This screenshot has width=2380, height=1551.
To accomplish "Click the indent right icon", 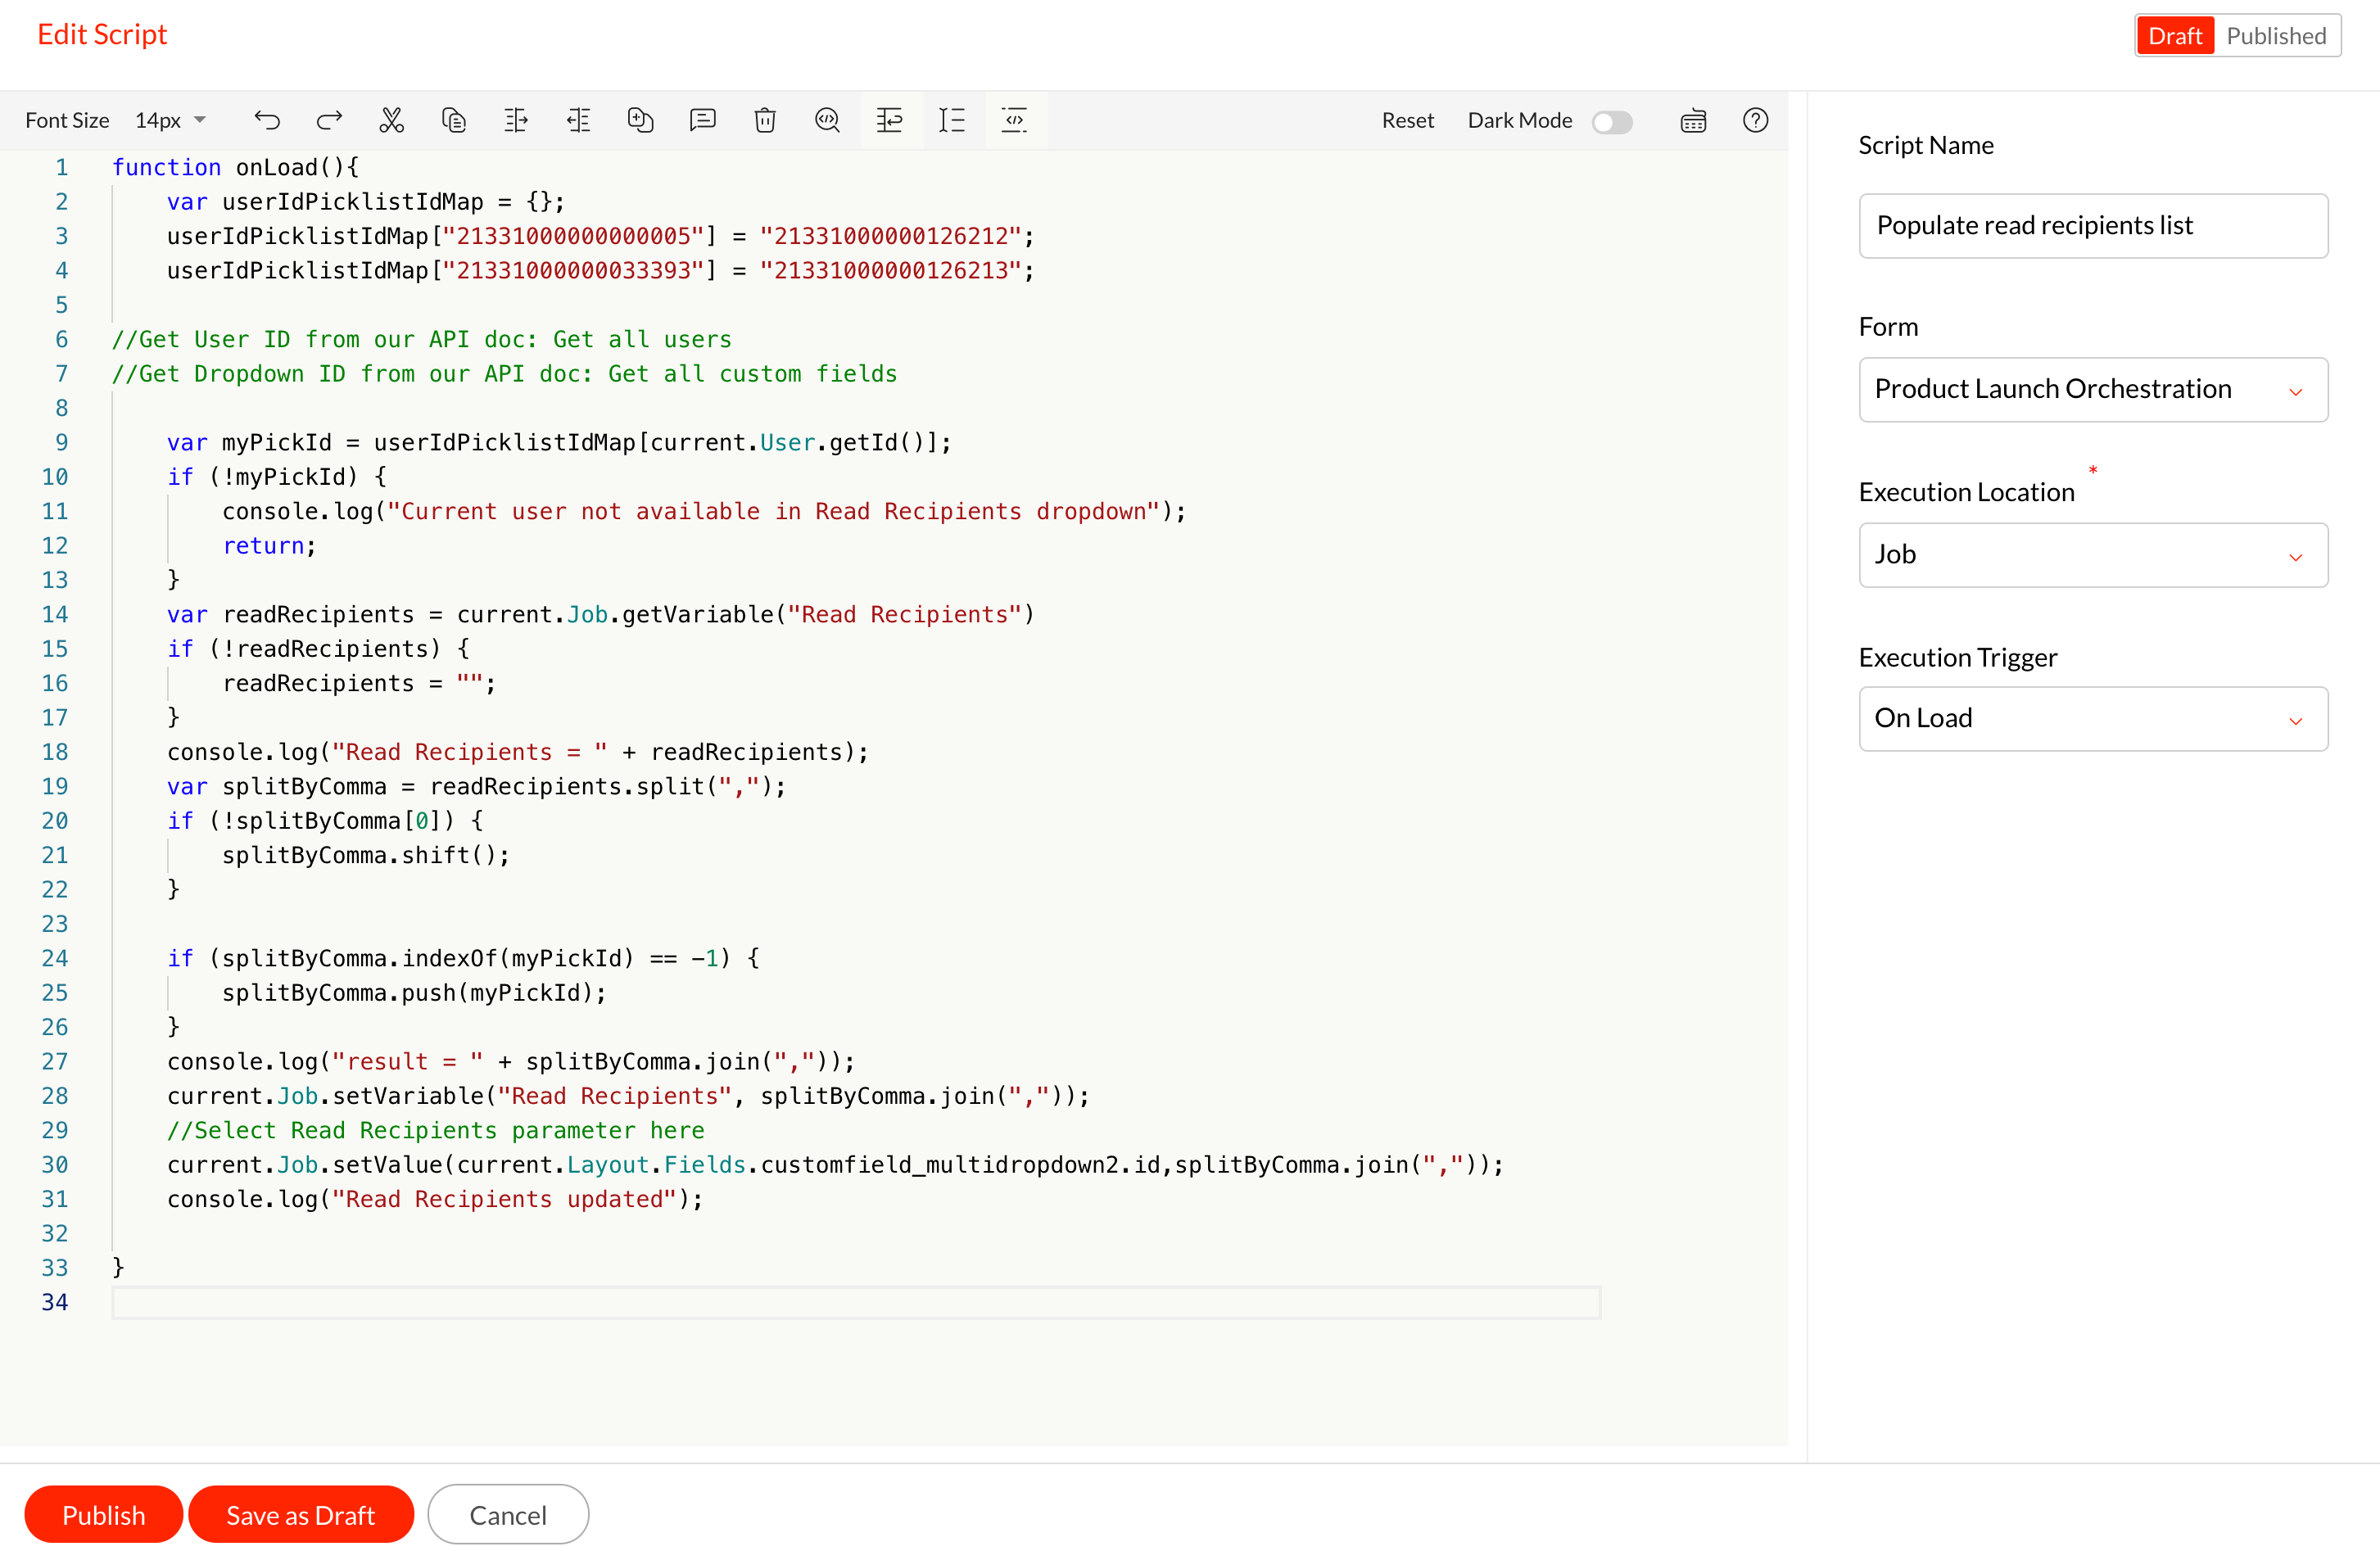I will (x=516, y=120).
